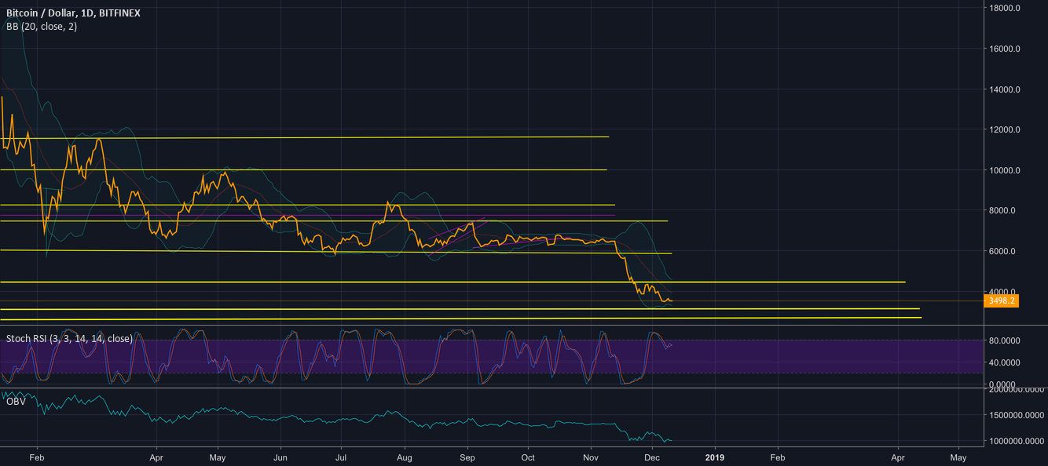Select the yellow horizontal line near 10000
This screenshot has height=466, width=1048.
click(x=314, y=169)
